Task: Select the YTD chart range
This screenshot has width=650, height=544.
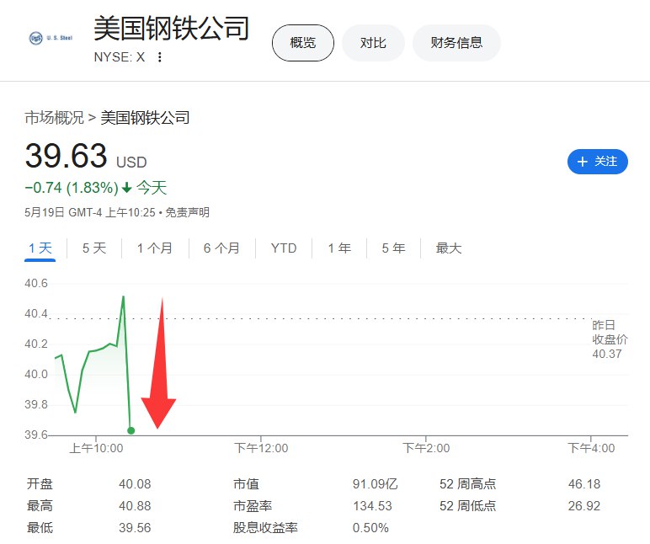Action: (284, 248)
